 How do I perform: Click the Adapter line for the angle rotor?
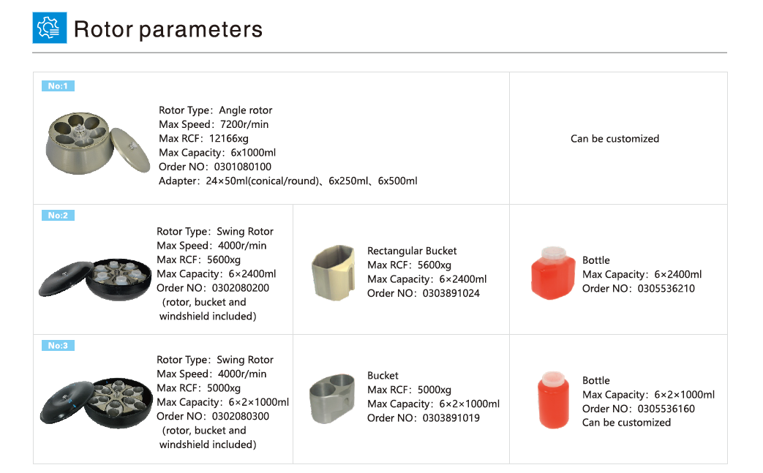288,181
